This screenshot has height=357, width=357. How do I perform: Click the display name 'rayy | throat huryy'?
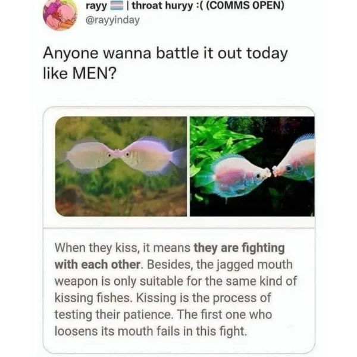139,6
